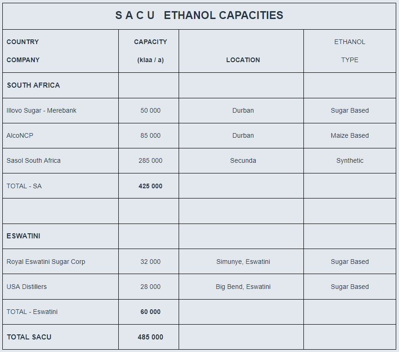Select the Maize Based type cell
The width and height of the screenshot is (399, 352).
click(x=350, y=135)
